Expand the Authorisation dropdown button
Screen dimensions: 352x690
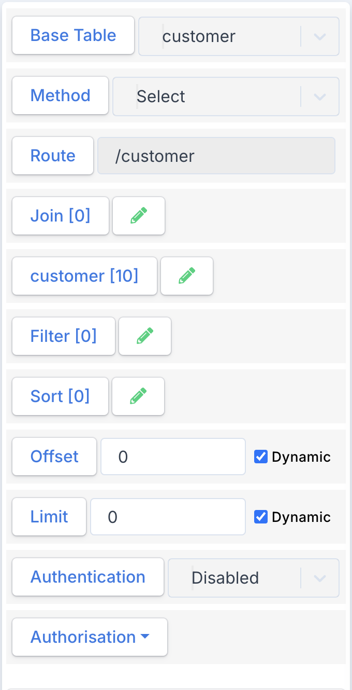90,637
